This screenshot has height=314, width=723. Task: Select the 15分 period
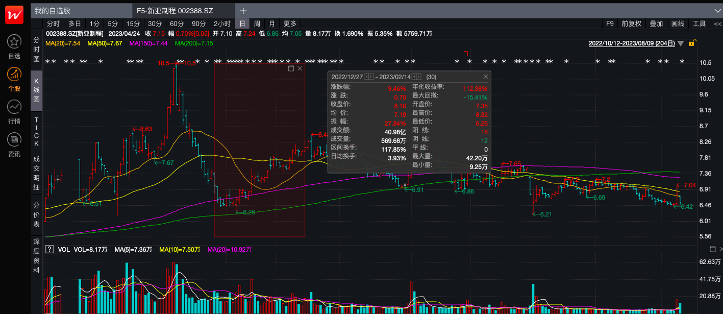[x=133, y=24]
